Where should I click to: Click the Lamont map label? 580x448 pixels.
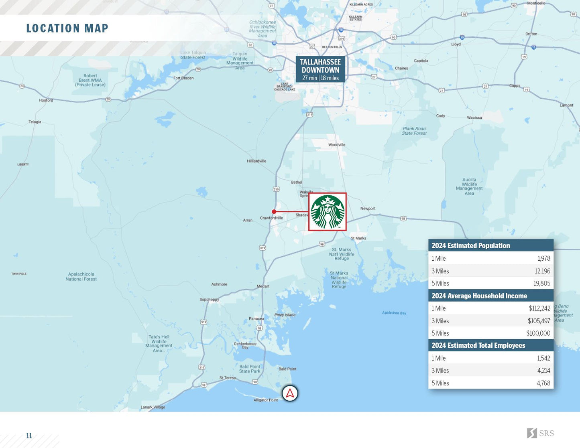point(567,105)
